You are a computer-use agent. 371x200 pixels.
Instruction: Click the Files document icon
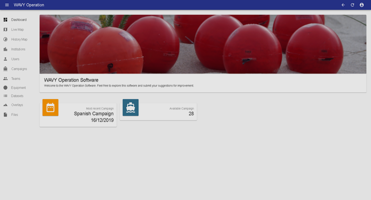tap(6, 114)
